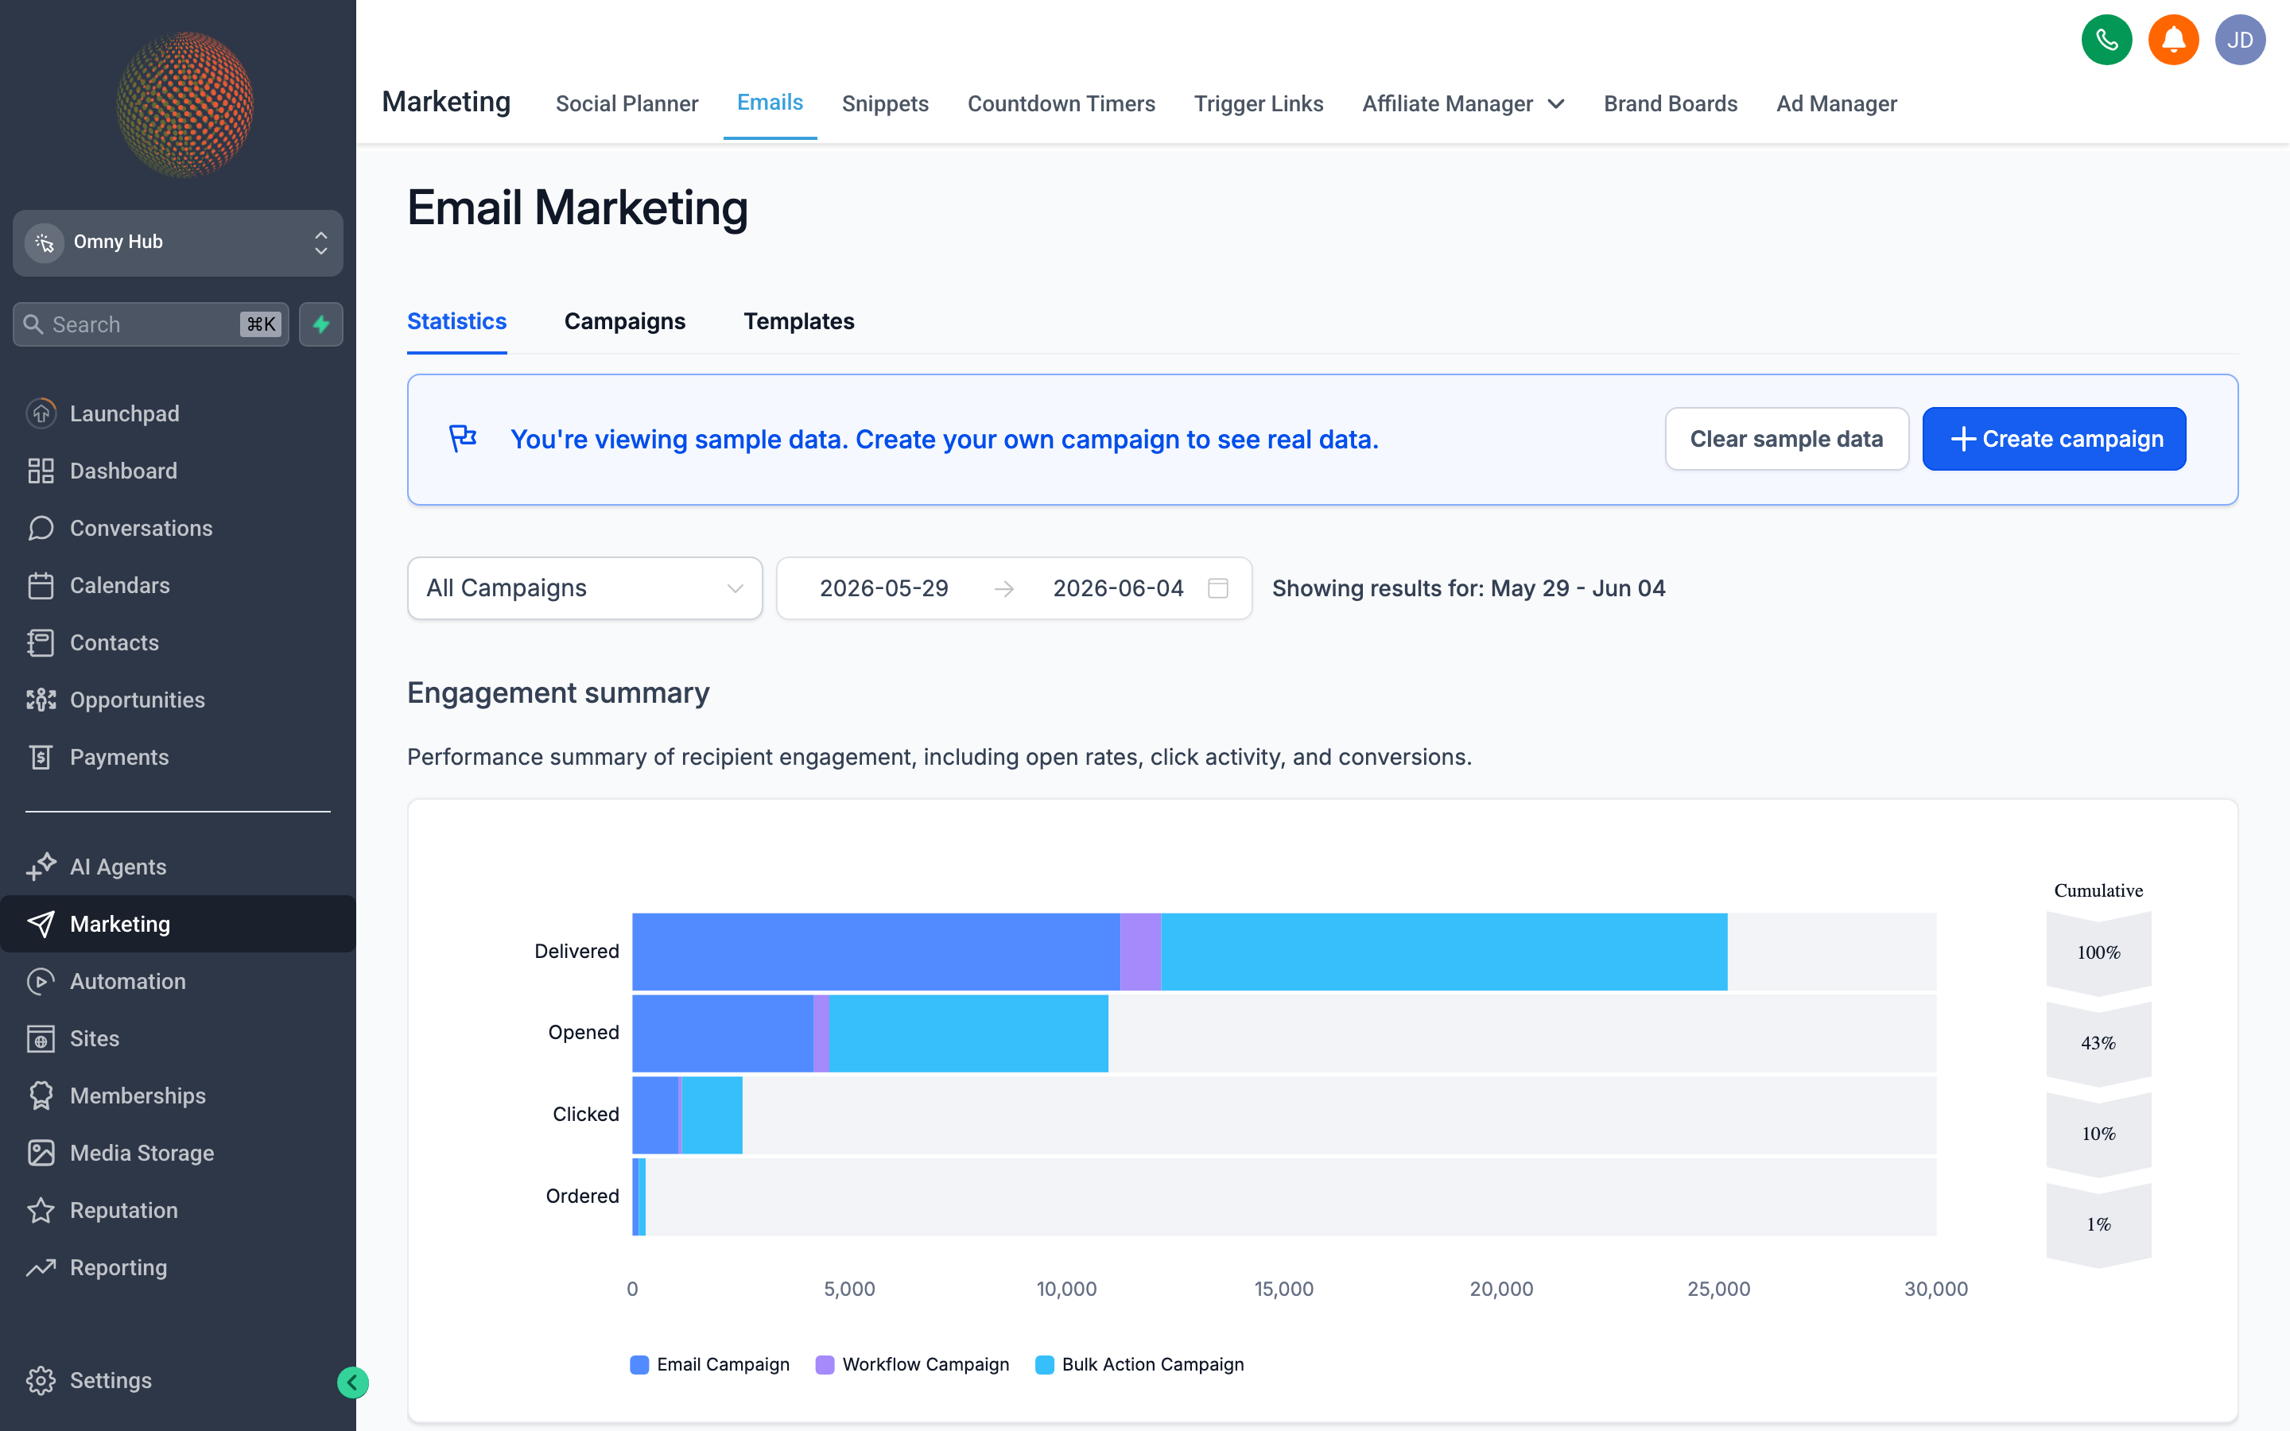Screen dimensions: 2290x1431
Task: Click the Memberships badge icon
Action: pos(41,1096)
